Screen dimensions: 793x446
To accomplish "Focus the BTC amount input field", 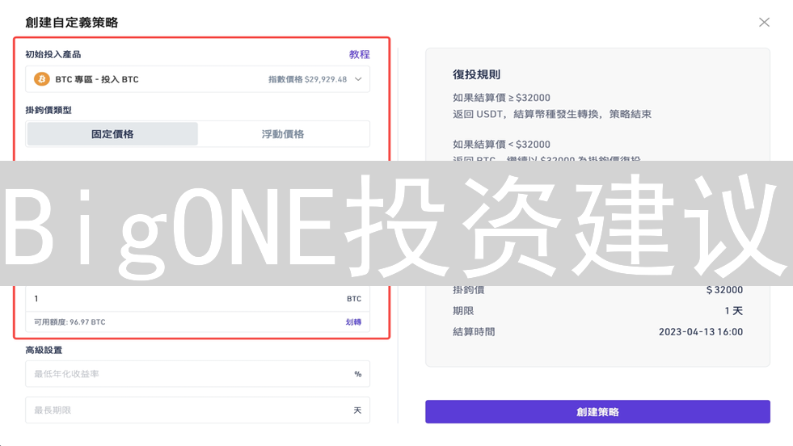I will coord(198,299).
